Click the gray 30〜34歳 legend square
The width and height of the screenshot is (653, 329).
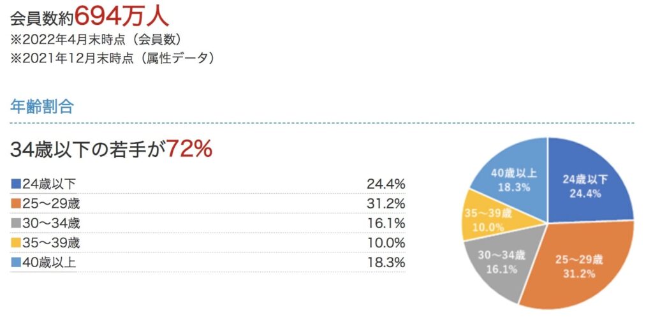click(16, 224)
